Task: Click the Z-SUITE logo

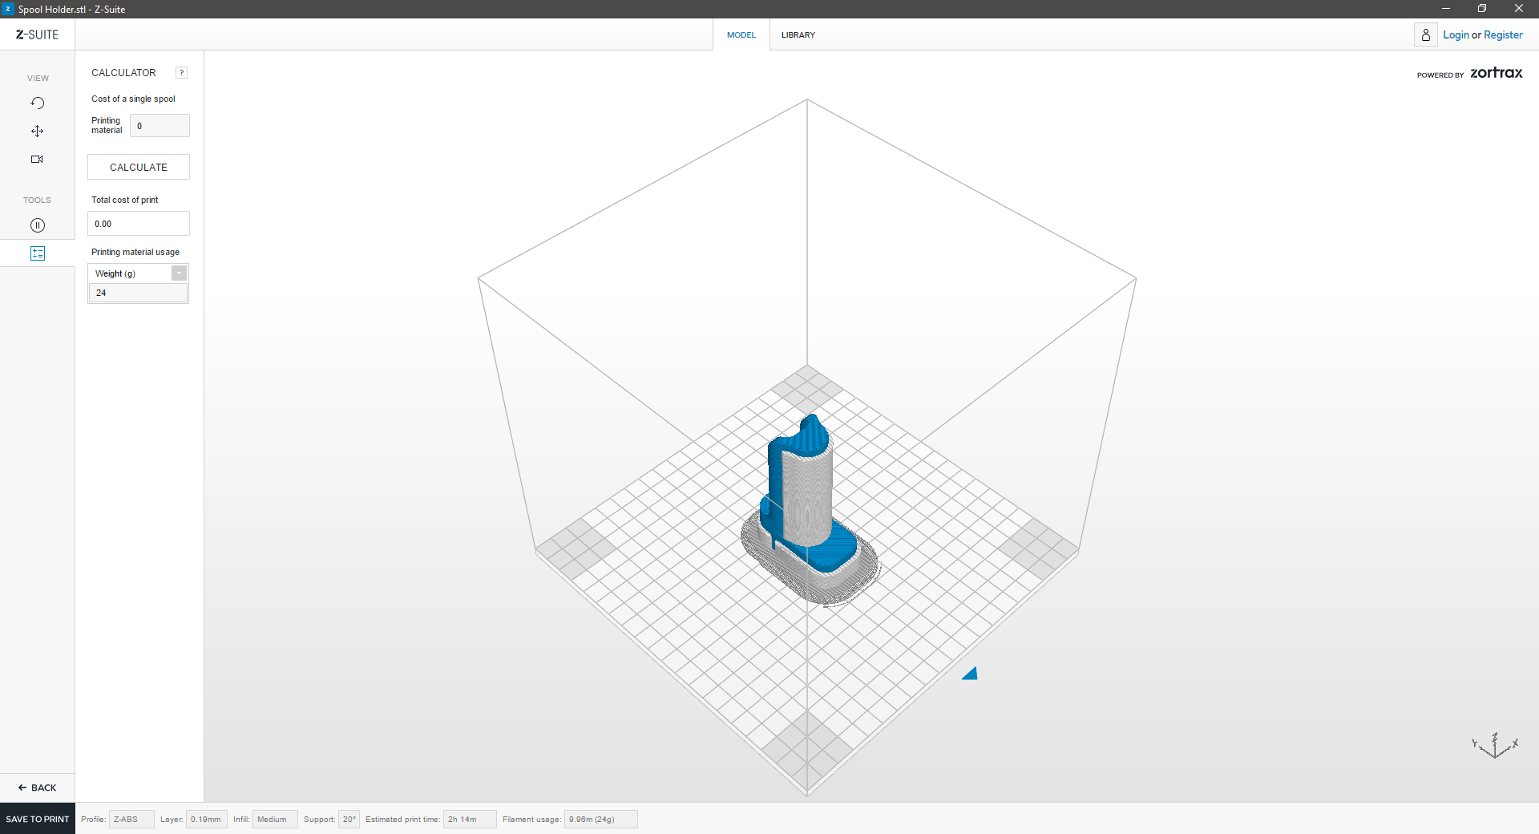Action: point(37,34)
